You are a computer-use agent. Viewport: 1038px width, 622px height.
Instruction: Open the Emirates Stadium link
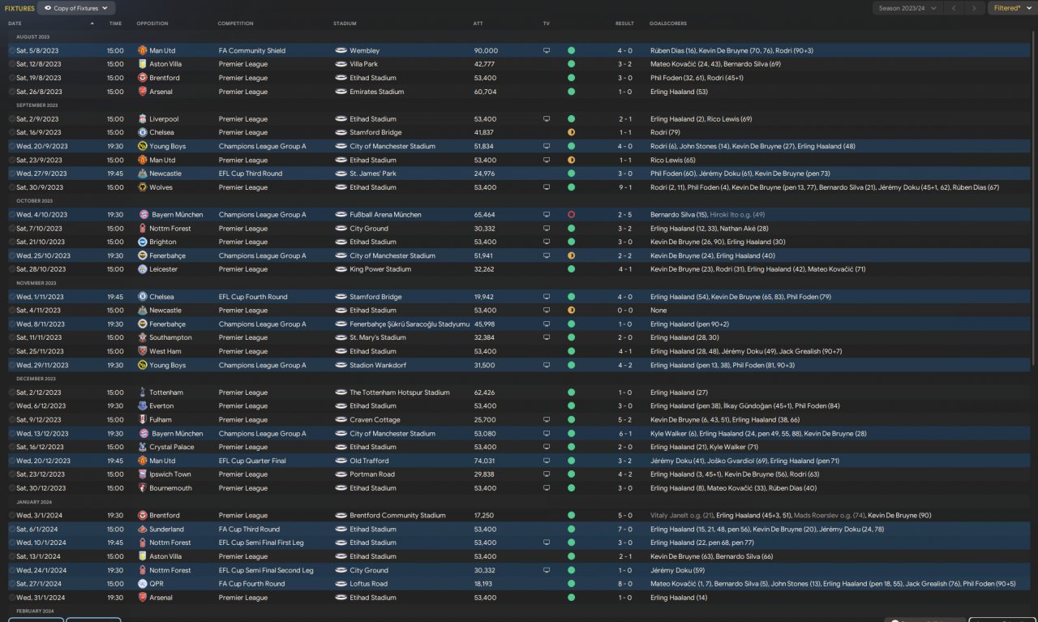(376, 92)
